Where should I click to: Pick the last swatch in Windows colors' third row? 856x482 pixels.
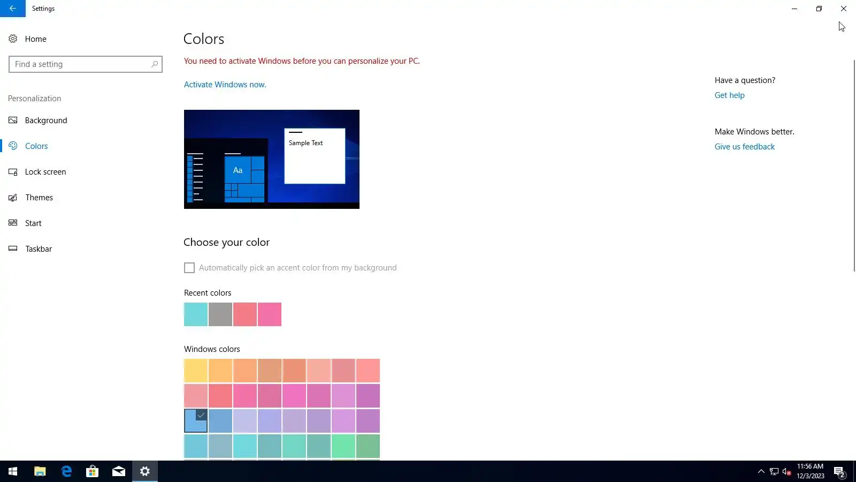click(x=368, y=421)
